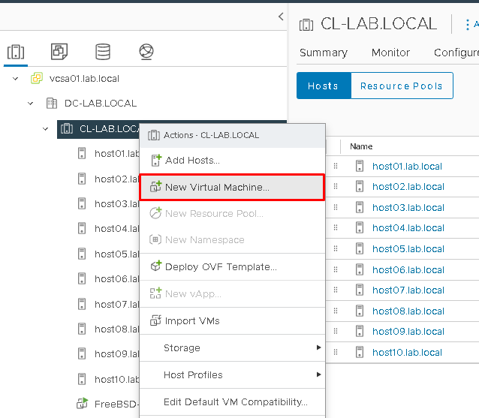This screenshot has width=479, height=418.
Task: Choose New Virtual Machine from context menu
Action: pyautogui.click(x=216, y=187)
